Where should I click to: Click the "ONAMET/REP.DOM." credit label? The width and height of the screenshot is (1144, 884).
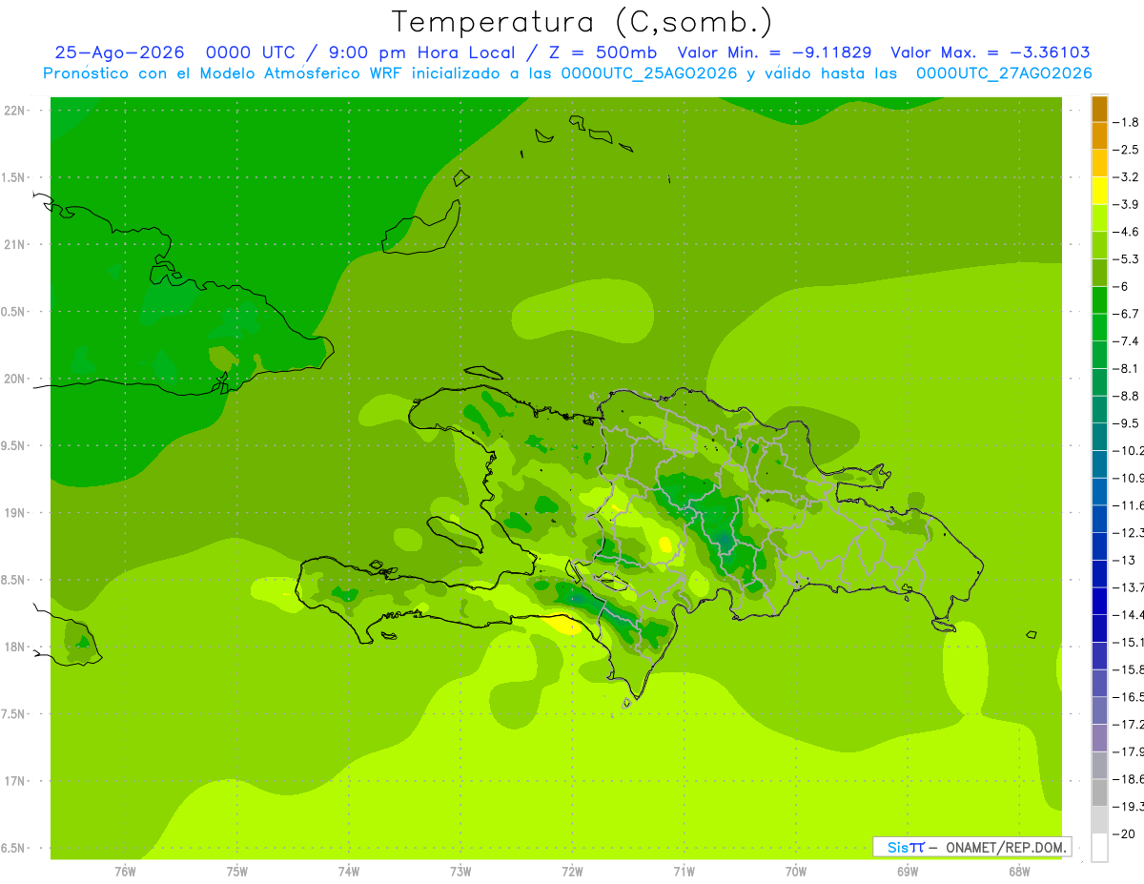tap(1005, 847)
